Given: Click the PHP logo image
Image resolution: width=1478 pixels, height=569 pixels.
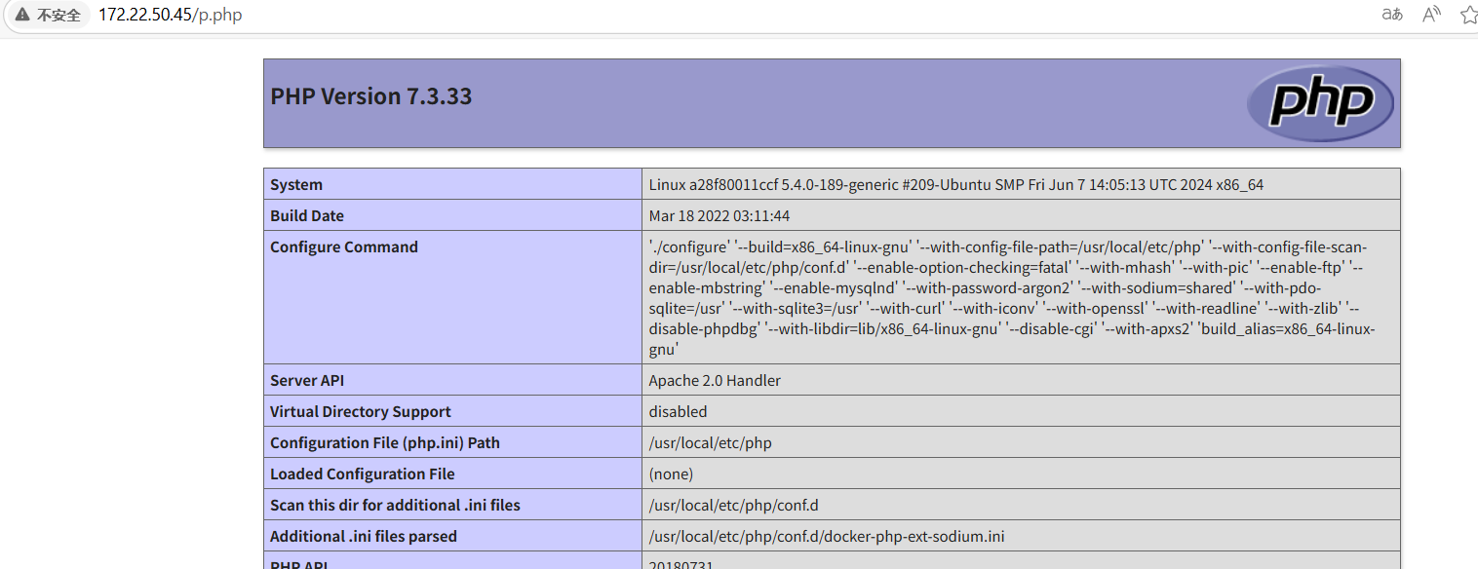Looking at the screenshot, I should point(1320,102).
